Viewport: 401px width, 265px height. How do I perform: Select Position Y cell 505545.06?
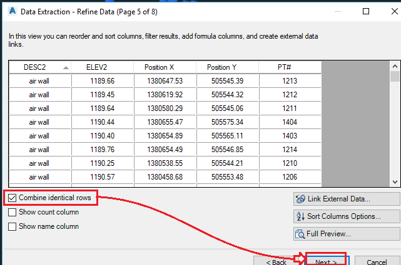[227, 108]
